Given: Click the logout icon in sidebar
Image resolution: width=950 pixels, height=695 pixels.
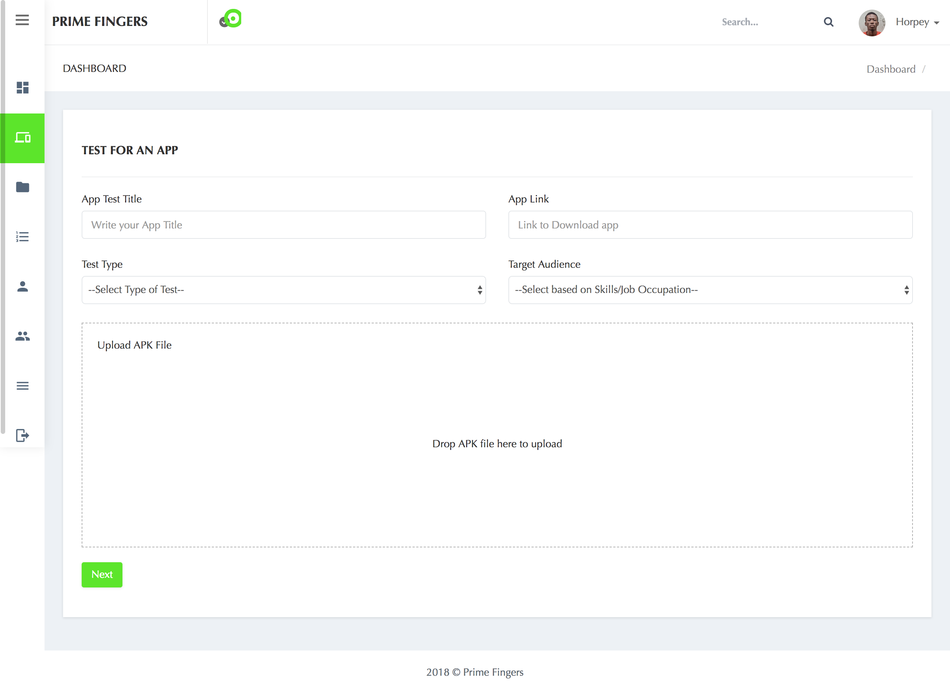Looking at the screenshot, I should coord(22,435).
